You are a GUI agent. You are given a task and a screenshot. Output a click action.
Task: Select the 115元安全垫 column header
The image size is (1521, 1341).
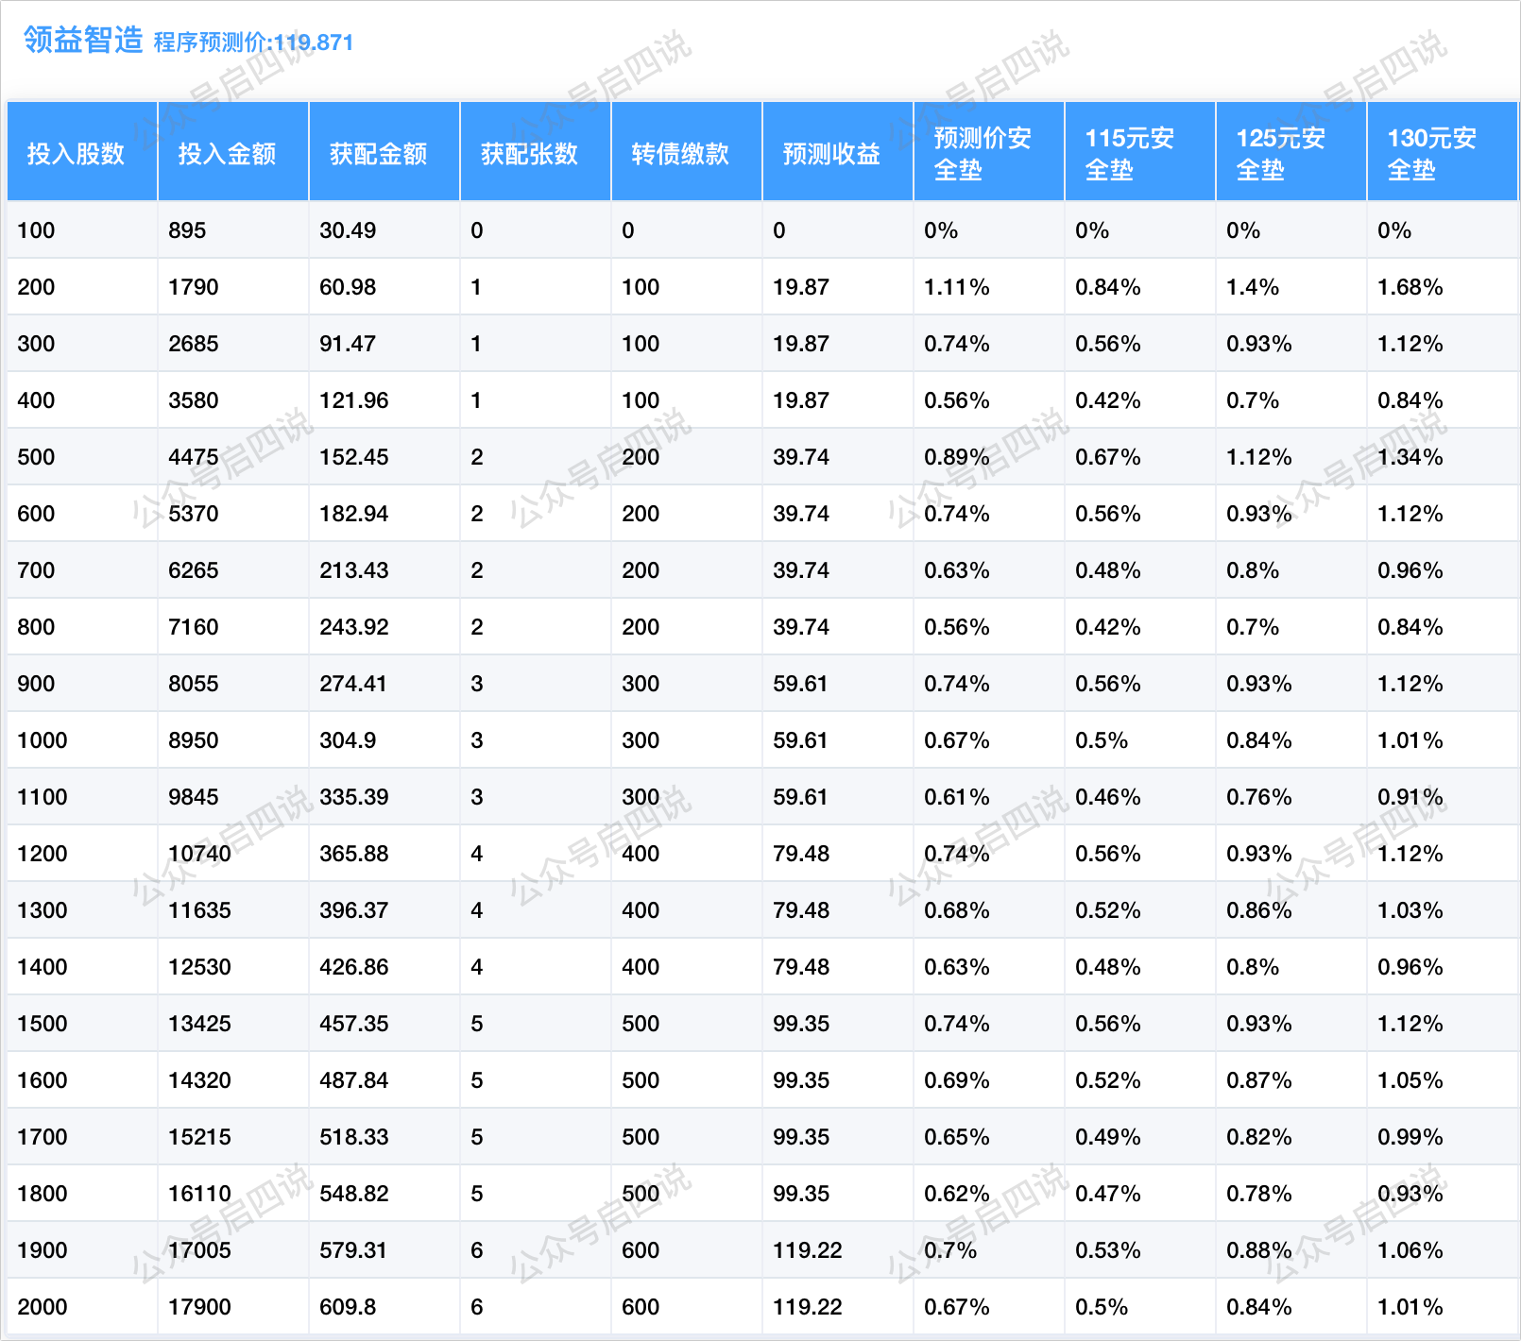1130,153
